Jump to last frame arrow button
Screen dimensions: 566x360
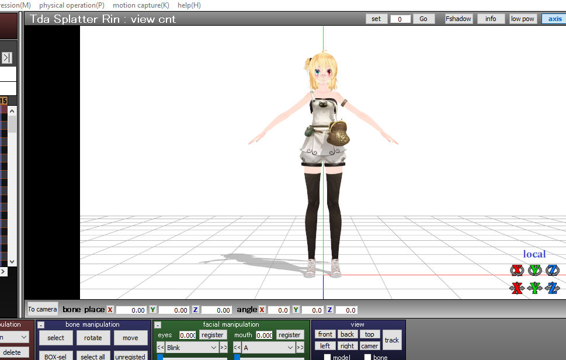(7, 58)
